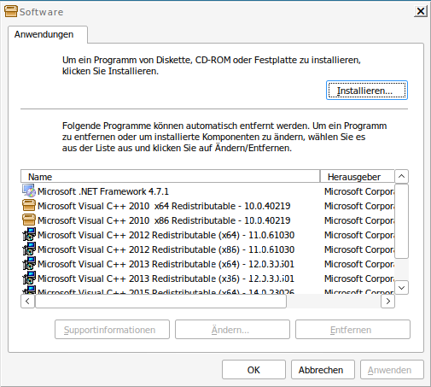The height and width of the screenshot is (387, 431).
Task: Click the scroll up arrow of program list
Action: click(402, 176)
